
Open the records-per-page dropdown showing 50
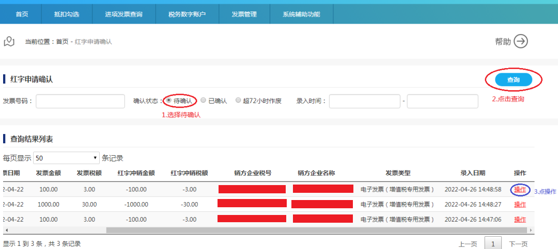(67, 158)
